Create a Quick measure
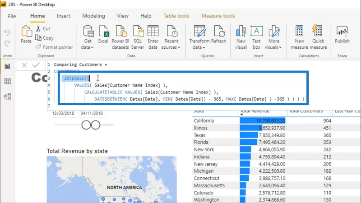Viewport: 361px width, 203px height. coord(318,37)
